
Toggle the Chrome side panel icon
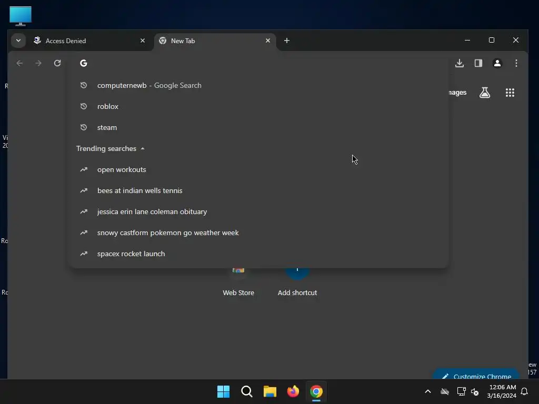click(x=478, y=63)
